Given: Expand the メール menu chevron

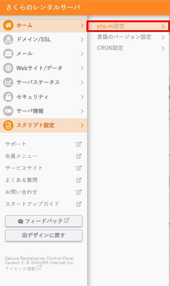Looking at the screenshot, I should tap(82, 54).
